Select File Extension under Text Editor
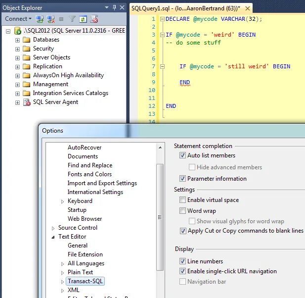 click(x=85, y=254)
